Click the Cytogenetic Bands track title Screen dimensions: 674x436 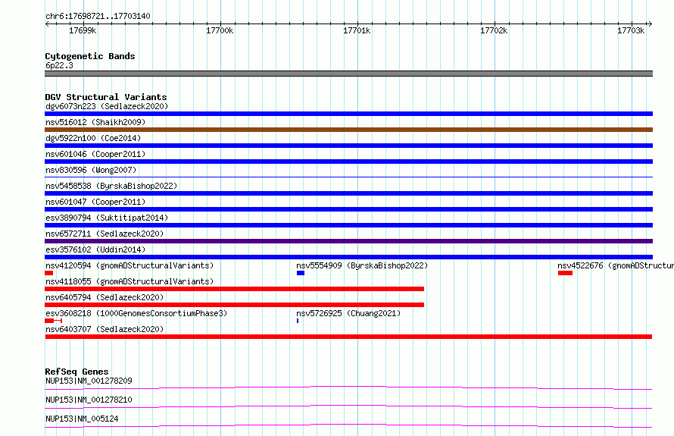point(90,56)
